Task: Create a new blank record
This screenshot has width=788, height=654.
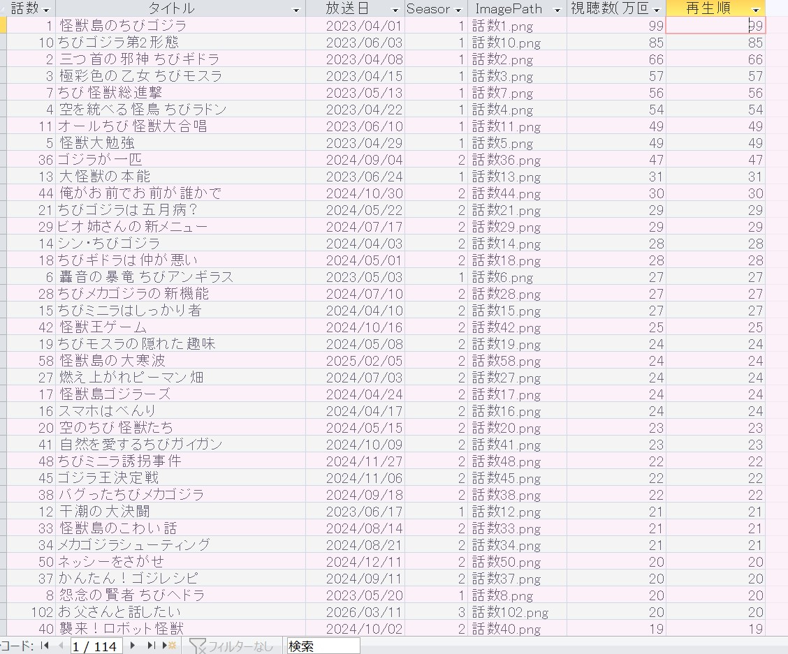Action: coord(169,646)
